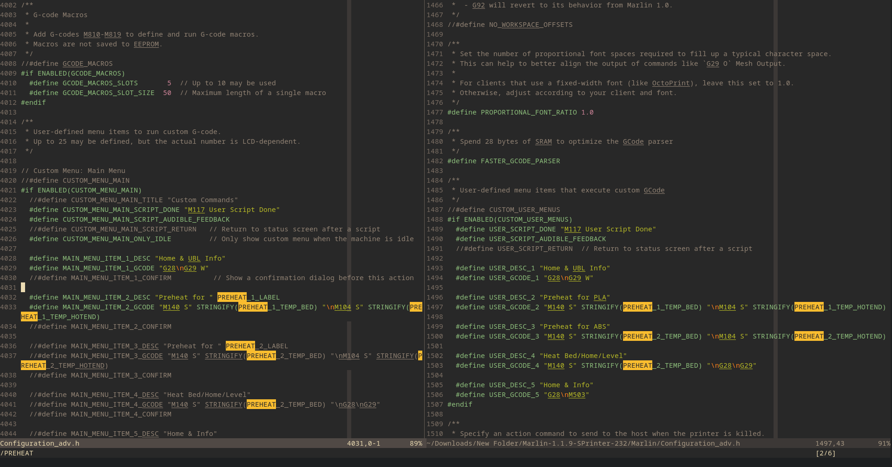
Task: Click the CUSTOM_MENU_MAIN_ONLY_IDLE define
Action: 117,239
